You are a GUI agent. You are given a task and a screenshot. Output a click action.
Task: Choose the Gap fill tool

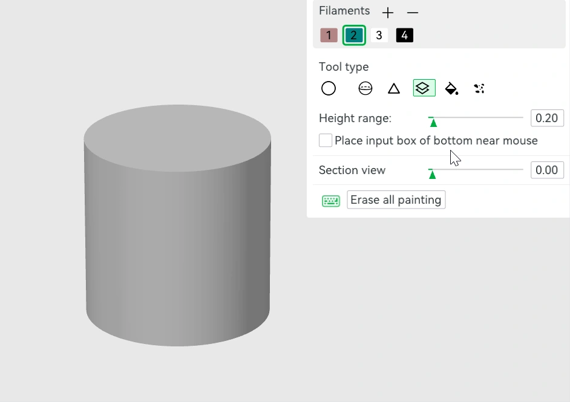click(479, 88)
